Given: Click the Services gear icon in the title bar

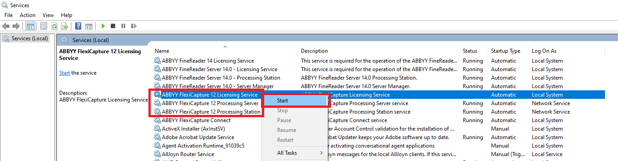Looking at the screenshot, I should (5, 5).
